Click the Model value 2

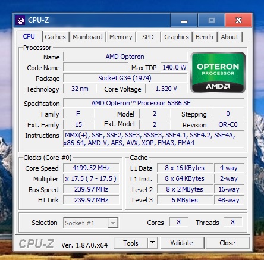tap(155, 114)
